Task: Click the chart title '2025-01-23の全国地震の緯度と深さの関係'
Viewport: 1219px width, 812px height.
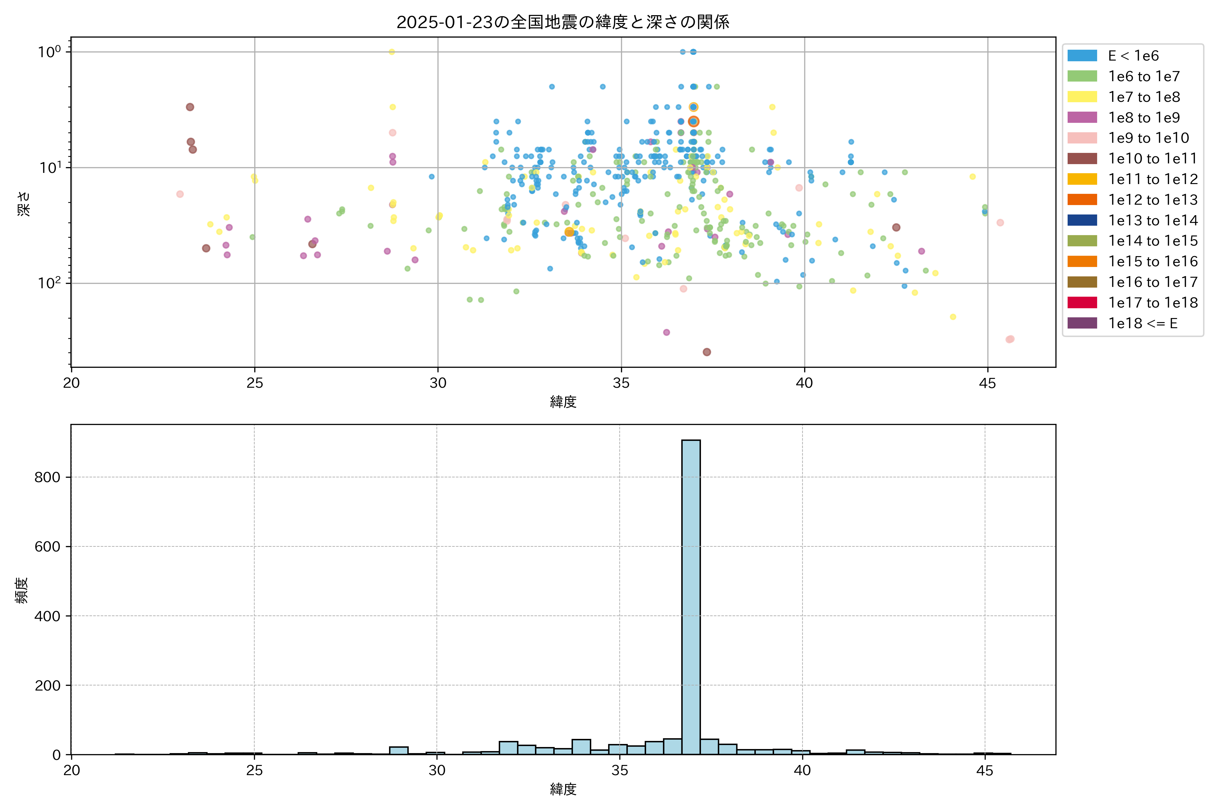Action: 563,22
